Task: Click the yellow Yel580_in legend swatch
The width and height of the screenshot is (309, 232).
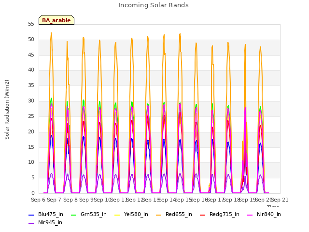Action: [x=117, y=215]
